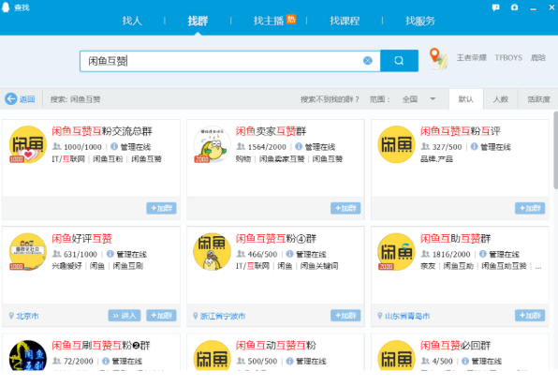Click info icon beside 管理在线 in 闲鱼好评互赞

pos(110,254)
